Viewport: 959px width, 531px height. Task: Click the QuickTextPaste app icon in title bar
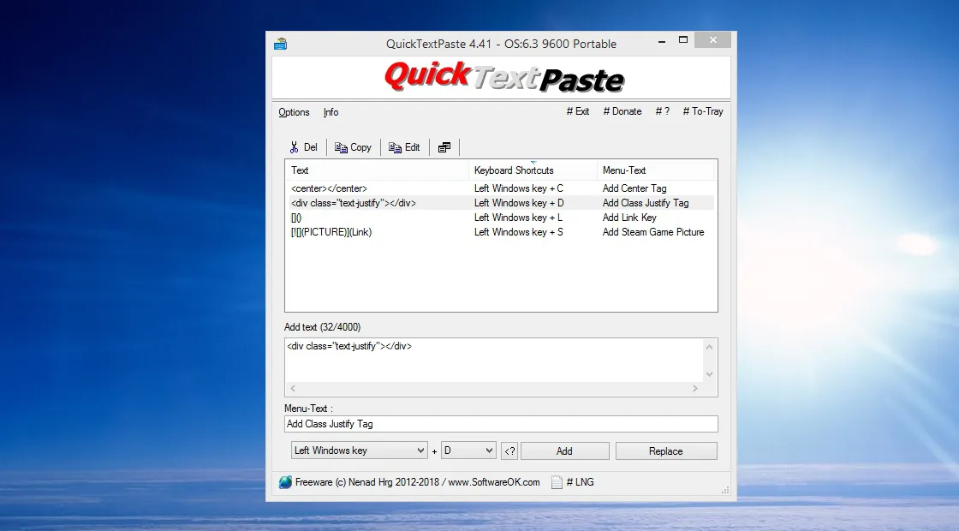pos(280,44)
